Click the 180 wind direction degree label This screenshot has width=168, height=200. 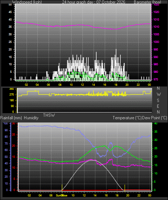pos(12,101)
